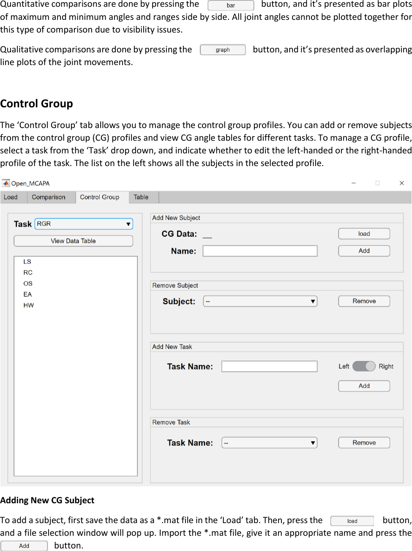
Task: Click into the subject Name input field
Action: point(260,251)
